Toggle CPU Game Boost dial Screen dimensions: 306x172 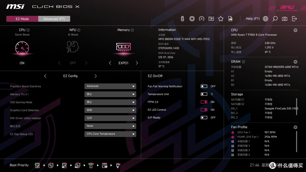pos(22,48)
